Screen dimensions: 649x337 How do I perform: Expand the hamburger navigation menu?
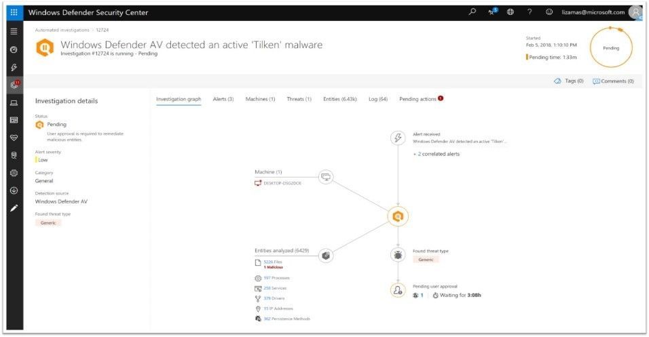14,31
